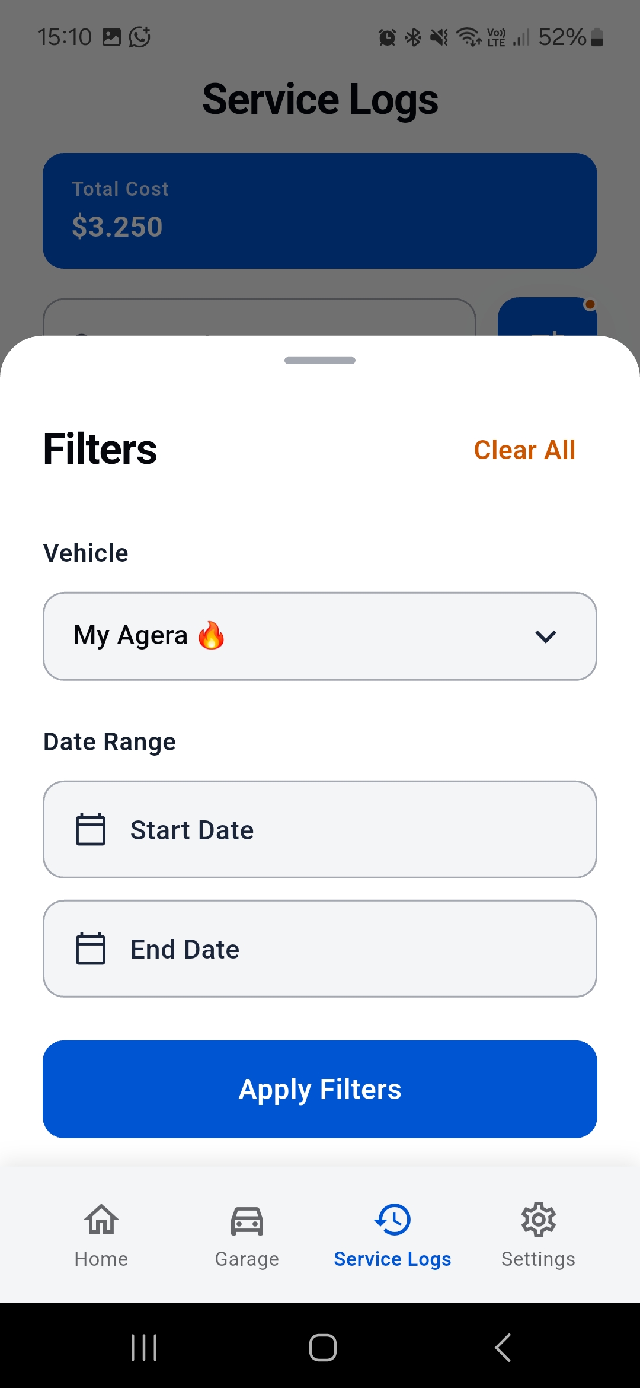Open the My Agera vehicle dropdown
Viewport: 640px width, 1388px height.
click(x=320, y=636)
